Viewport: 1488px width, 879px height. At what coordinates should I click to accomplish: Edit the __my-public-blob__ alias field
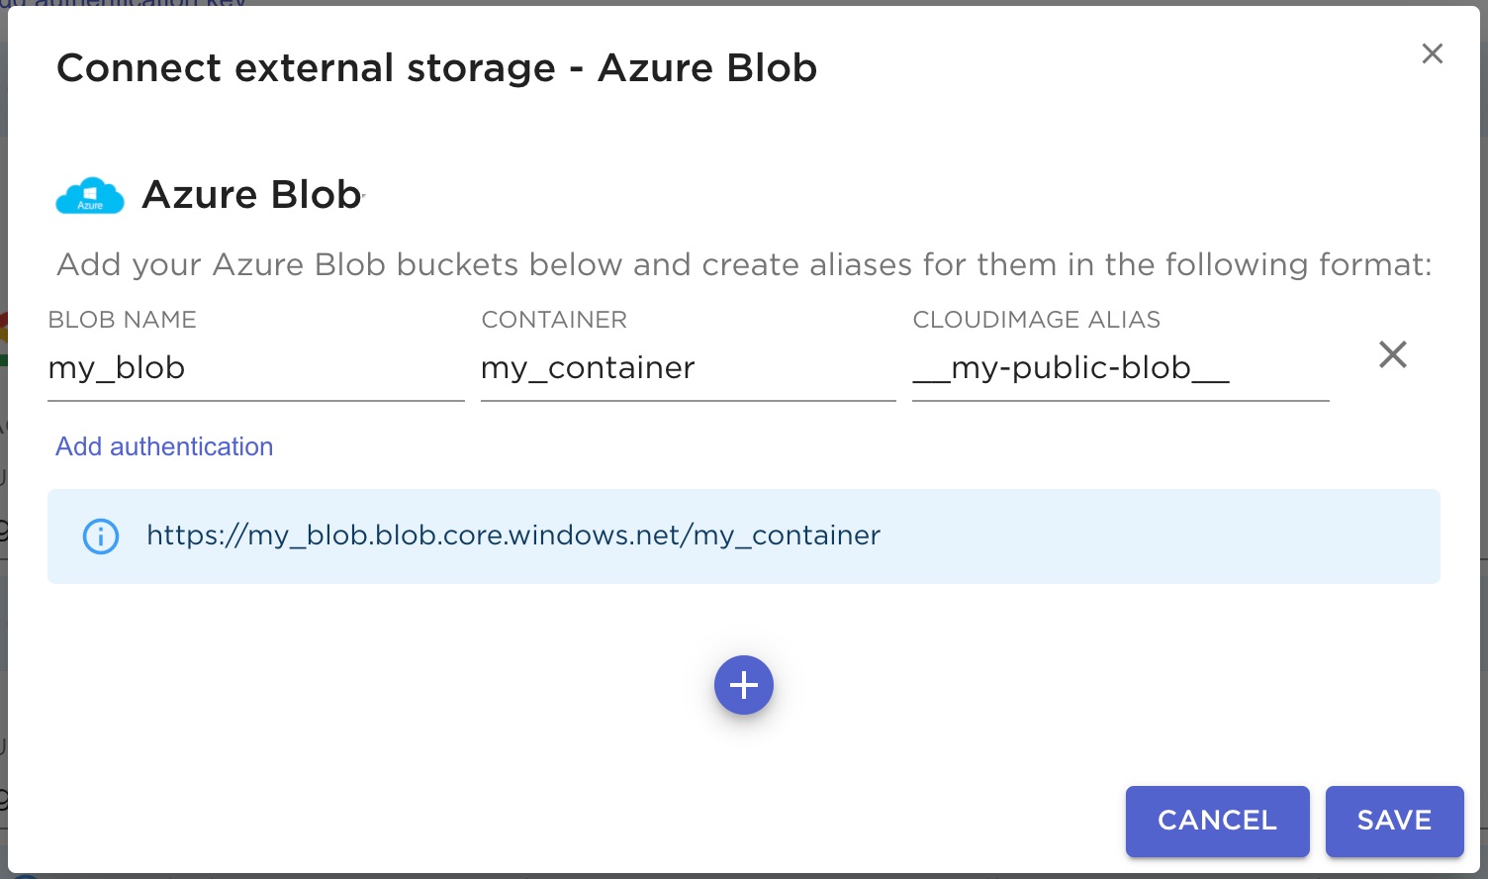click(x=1119, y=368)
